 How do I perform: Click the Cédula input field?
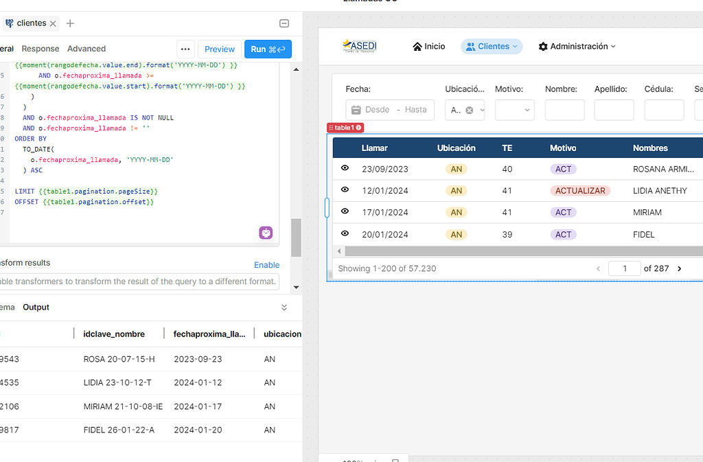(x=664, y=111)
